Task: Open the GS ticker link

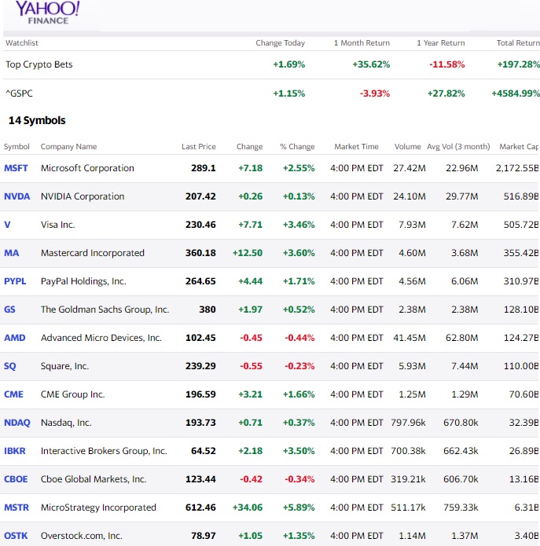Action: (x=9, y=310)
